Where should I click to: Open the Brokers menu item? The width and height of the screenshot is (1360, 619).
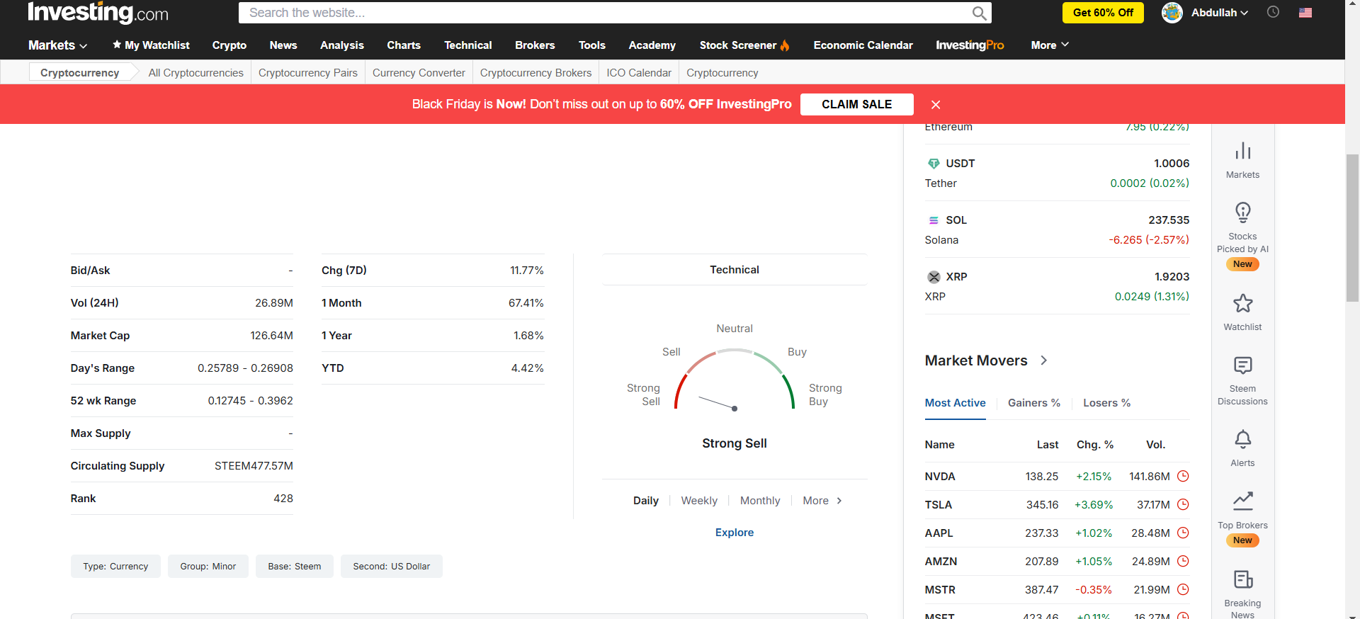pyautogui.click(x=535, y=45)
